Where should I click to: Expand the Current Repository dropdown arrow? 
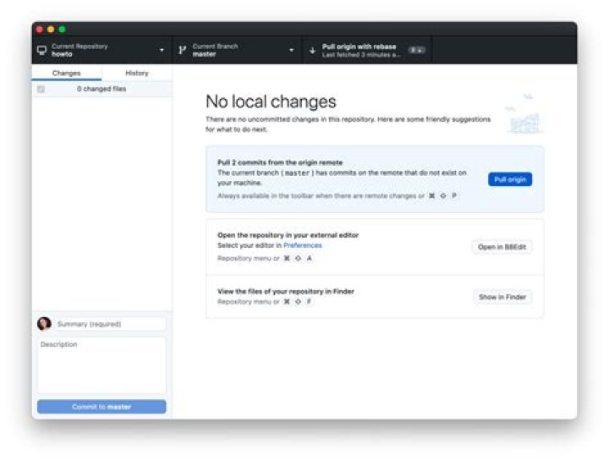(x=162, y=50)
